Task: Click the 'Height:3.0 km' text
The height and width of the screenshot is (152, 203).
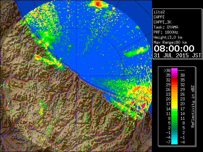Action: click(168, 37)
